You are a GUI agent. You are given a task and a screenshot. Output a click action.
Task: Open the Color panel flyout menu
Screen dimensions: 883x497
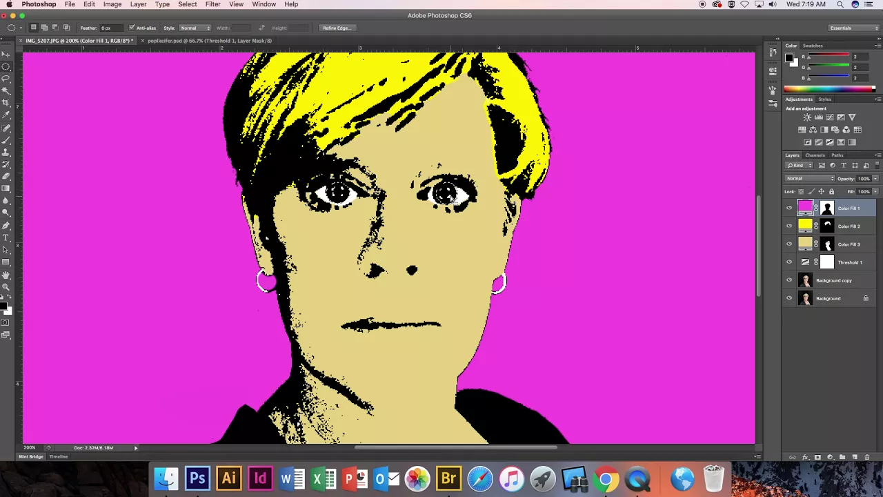tap(877, 46)
